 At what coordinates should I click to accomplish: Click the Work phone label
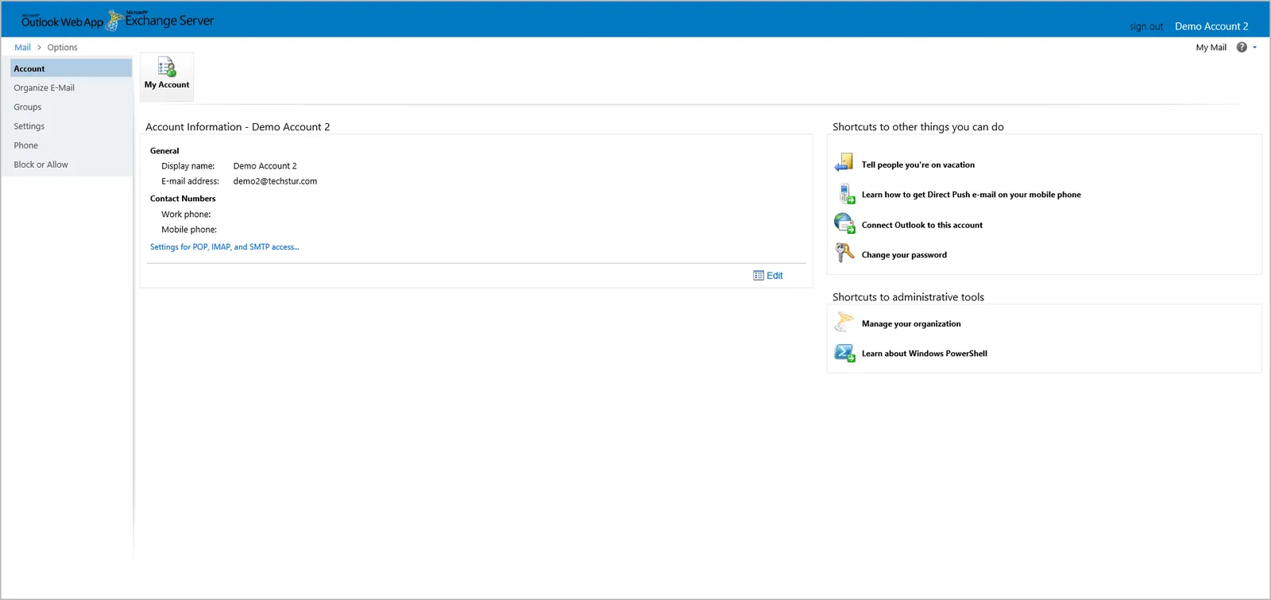point(186,215)
